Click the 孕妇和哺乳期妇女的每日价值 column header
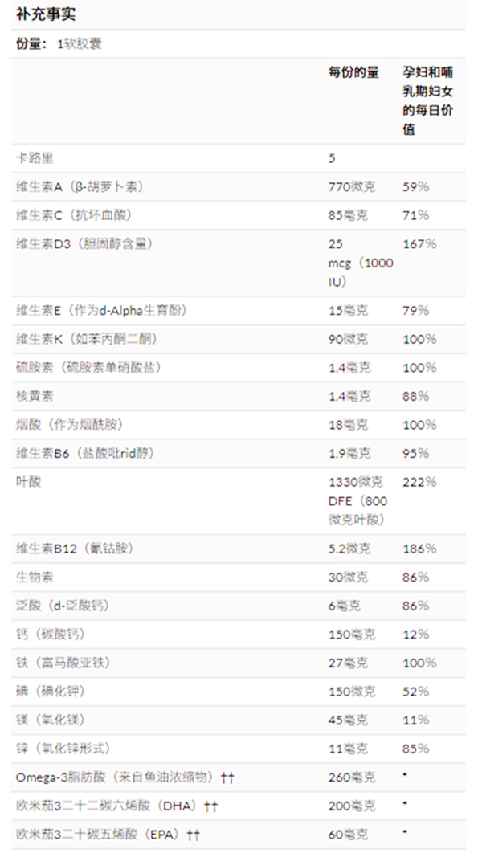482x853 pixels. click(x=428, y=100)
